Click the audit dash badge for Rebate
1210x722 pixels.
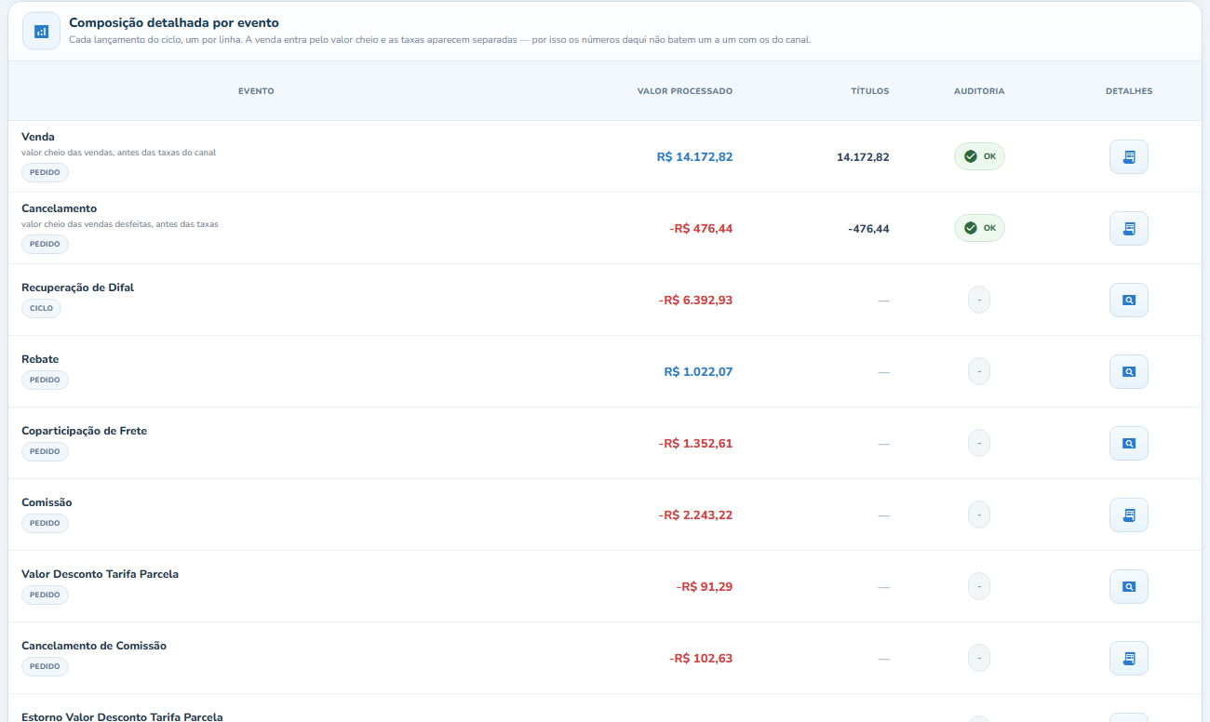coord(979,371)
